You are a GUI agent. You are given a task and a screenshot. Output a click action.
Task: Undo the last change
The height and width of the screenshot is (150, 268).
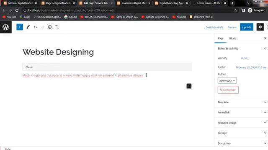tap(35, 27)
